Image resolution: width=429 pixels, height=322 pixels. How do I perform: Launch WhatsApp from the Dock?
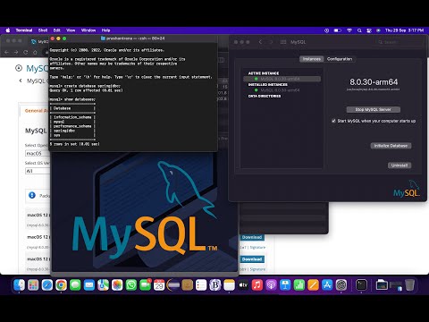coord(131,285)
